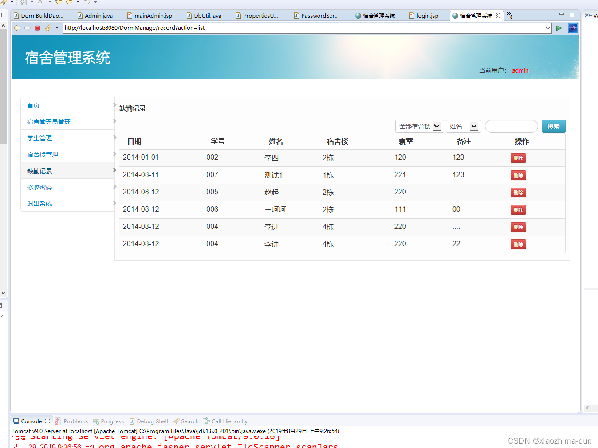
Task: Click the admin current user name
Action: [520, 70]
